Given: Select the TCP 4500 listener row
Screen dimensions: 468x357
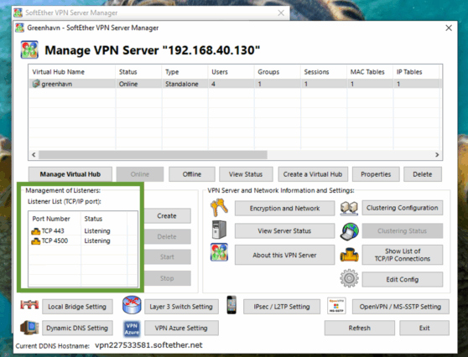Looking at the screenshot, I should point(83,241).
